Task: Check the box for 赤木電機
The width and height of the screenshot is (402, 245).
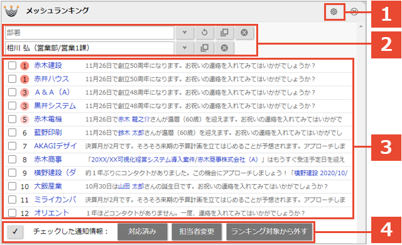Action: tap(12, 119)
